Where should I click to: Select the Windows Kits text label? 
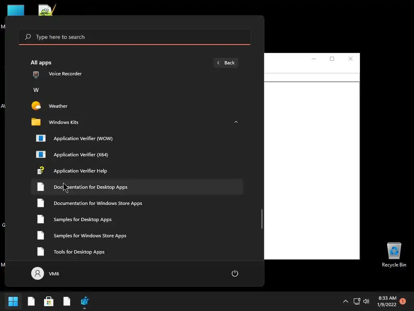pos(63,122)
